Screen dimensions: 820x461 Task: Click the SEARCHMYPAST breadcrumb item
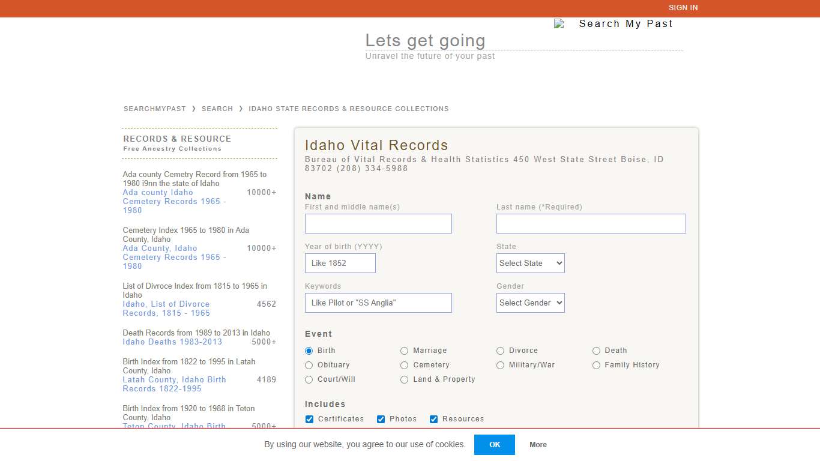(154, 109)
